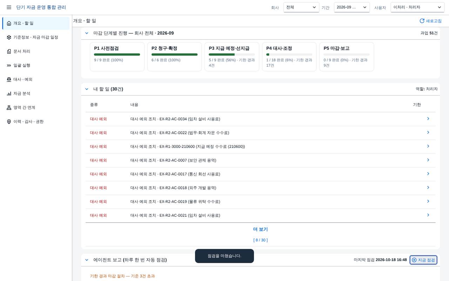Click the 단기 자금 운영 통합 관리 title
Image resolution: width=449 pixels, height=281 pixels.
pyautogui.click(x=41, y=7)
